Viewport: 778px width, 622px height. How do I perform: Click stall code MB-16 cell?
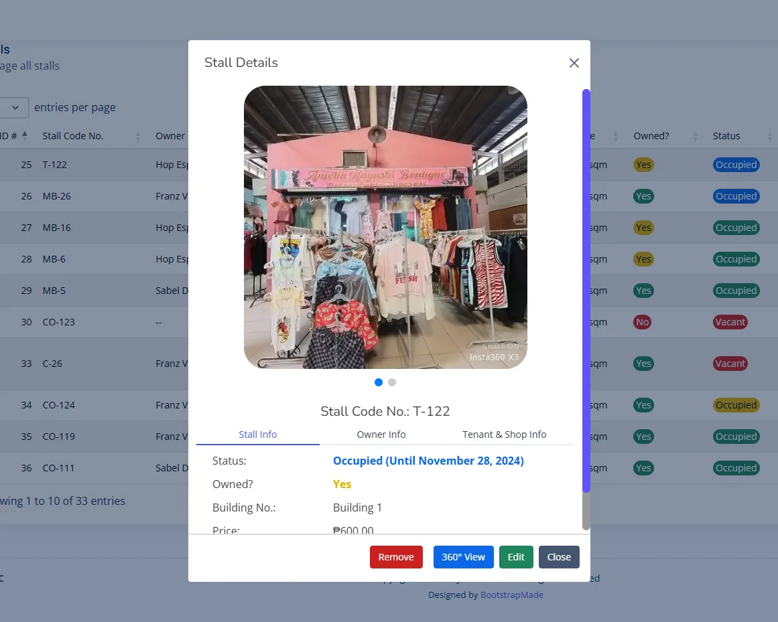coord(56,228)
